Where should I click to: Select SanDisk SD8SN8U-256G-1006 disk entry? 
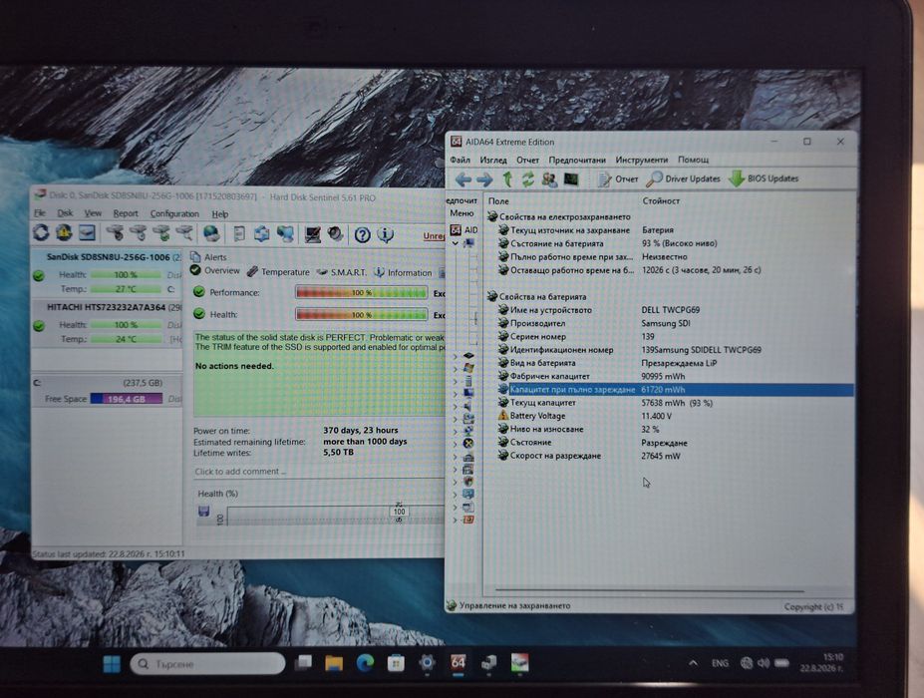(107, 257)
